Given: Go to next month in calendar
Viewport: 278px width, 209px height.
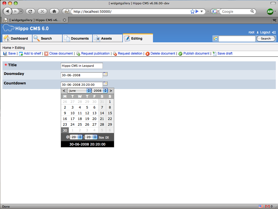Looking at the screenshot, I should click(x=111, y=91).
